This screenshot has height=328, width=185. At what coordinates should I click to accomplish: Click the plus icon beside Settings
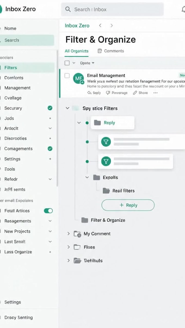pyautogui.click(x=50, y=159)
